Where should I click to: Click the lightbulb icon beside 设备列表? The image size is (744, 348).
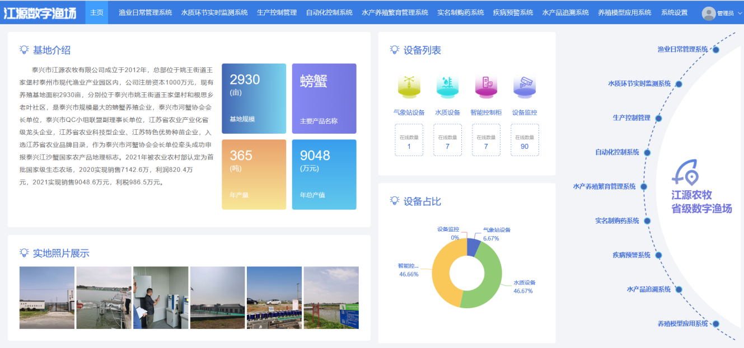pyautogui.click(x=395, y=50)
